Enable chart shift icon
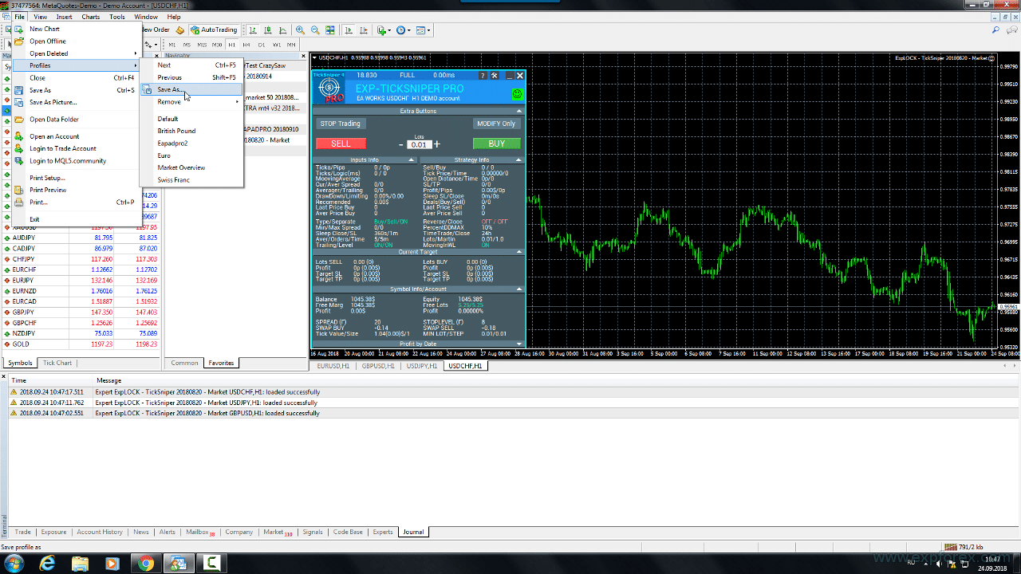This screenshot has width=1021, height=574. [363, 30]
